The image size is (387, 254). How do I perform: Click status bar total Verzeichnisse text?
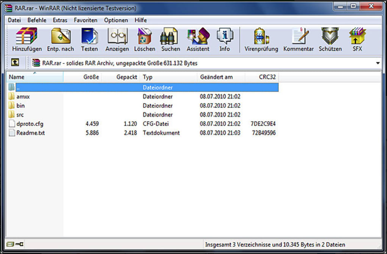coord(275,245)
